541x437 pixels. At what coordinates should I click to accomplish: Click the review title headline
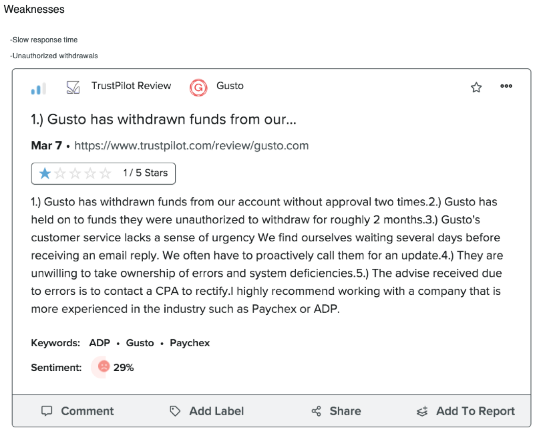tap(164, 119)
